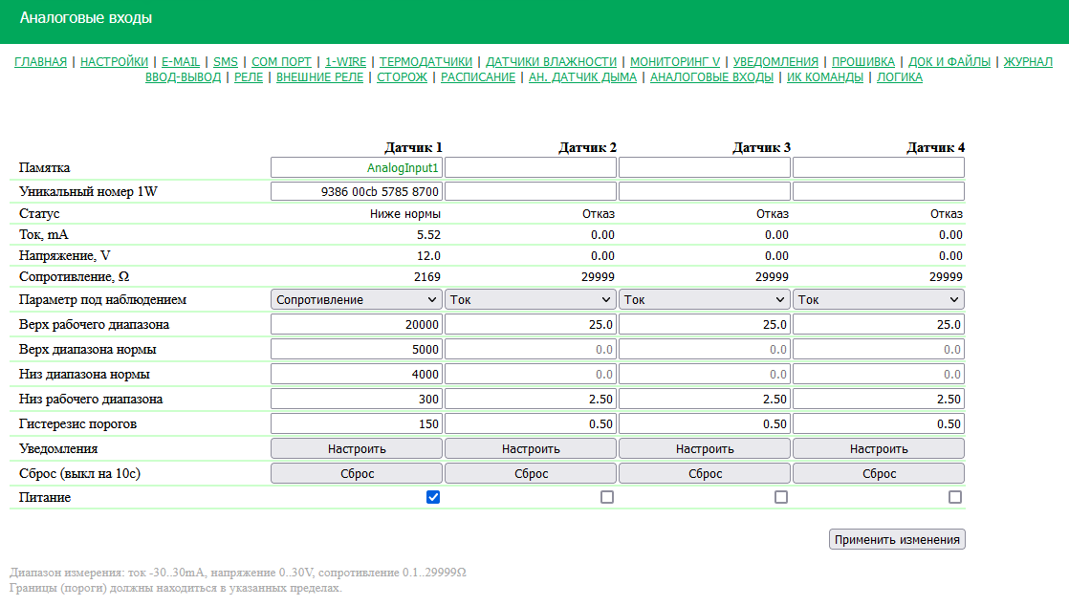Open the E-MAIL settings page

181,62
